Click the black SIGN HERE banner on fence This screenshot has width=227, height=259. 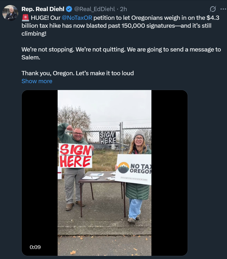point(108,138)
